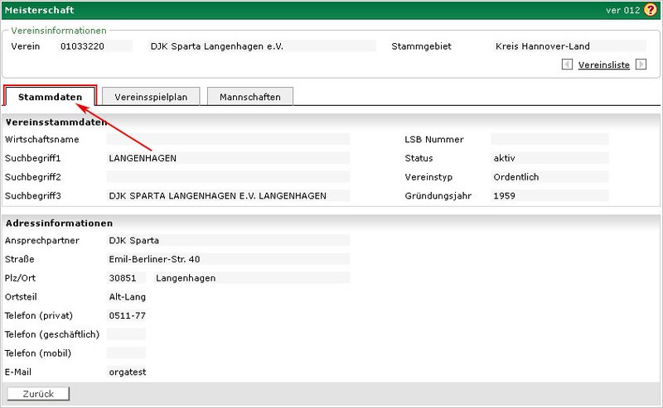Viewport: 663px width, 408px height.
Task: Focus the Ansprechpartner field
Action: click(x=228, y=241)
